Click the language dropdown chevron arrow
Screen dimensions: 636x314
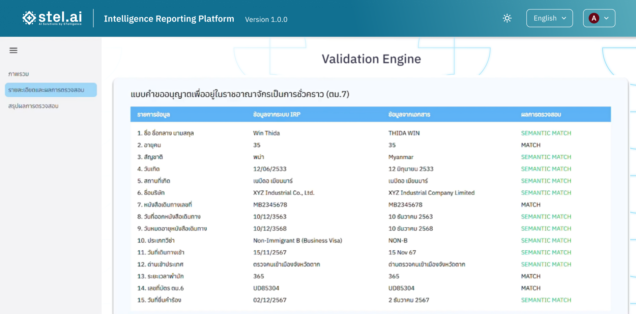564,18
